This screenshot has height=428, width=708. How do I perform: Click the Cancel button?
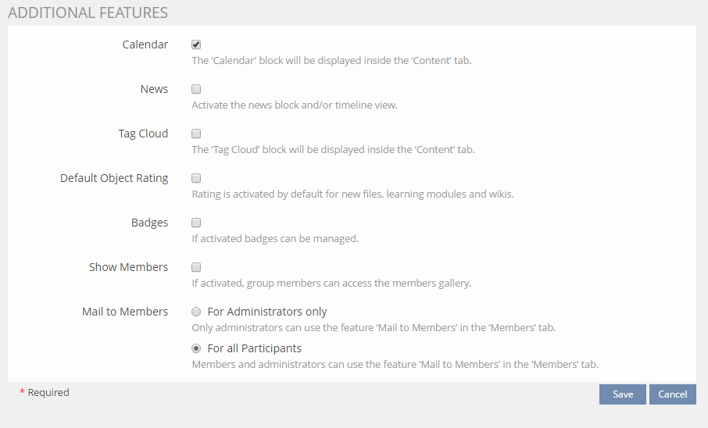(x=672, y=394)
